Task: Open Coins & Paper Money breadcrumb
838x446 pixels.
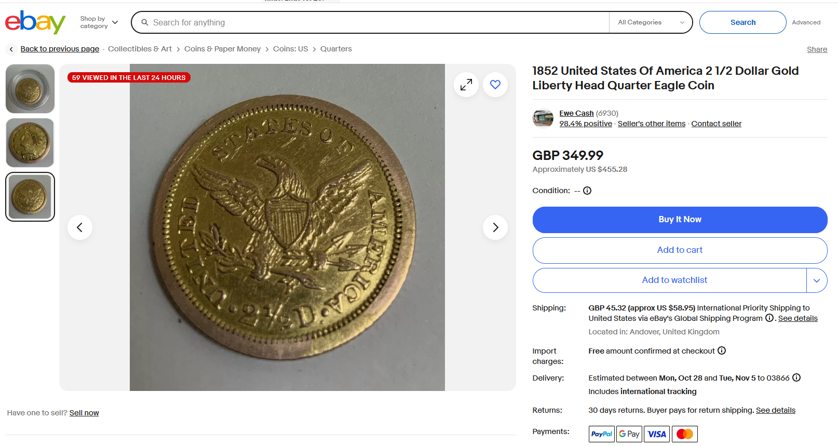Action: coord(222,49)
